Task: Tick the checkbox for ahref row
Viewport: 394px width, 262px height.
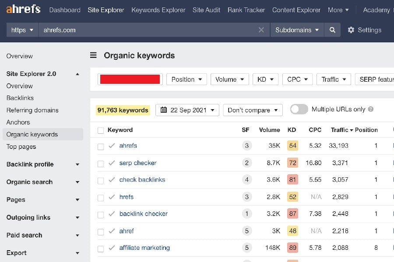Action: (101, 232)
